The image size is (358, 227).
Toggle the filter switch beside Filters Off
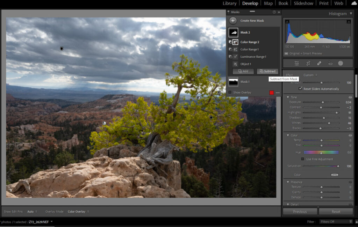(x=356, y=221)
